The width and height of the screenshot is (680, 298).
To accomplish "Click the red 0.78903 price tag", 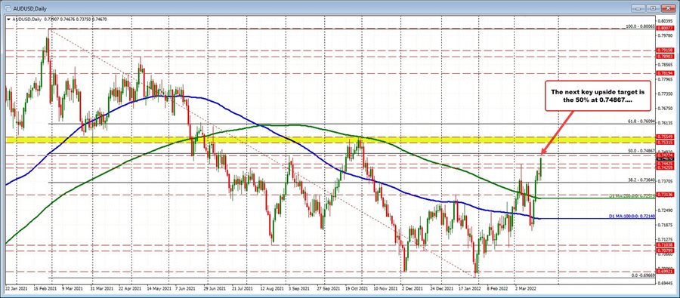I will tap(664, 57).
